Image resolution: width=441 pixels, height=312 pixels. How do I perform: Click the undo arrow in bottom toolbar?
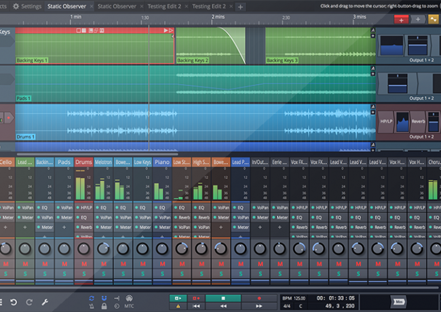pyautogui.click(x=14, y=301)
